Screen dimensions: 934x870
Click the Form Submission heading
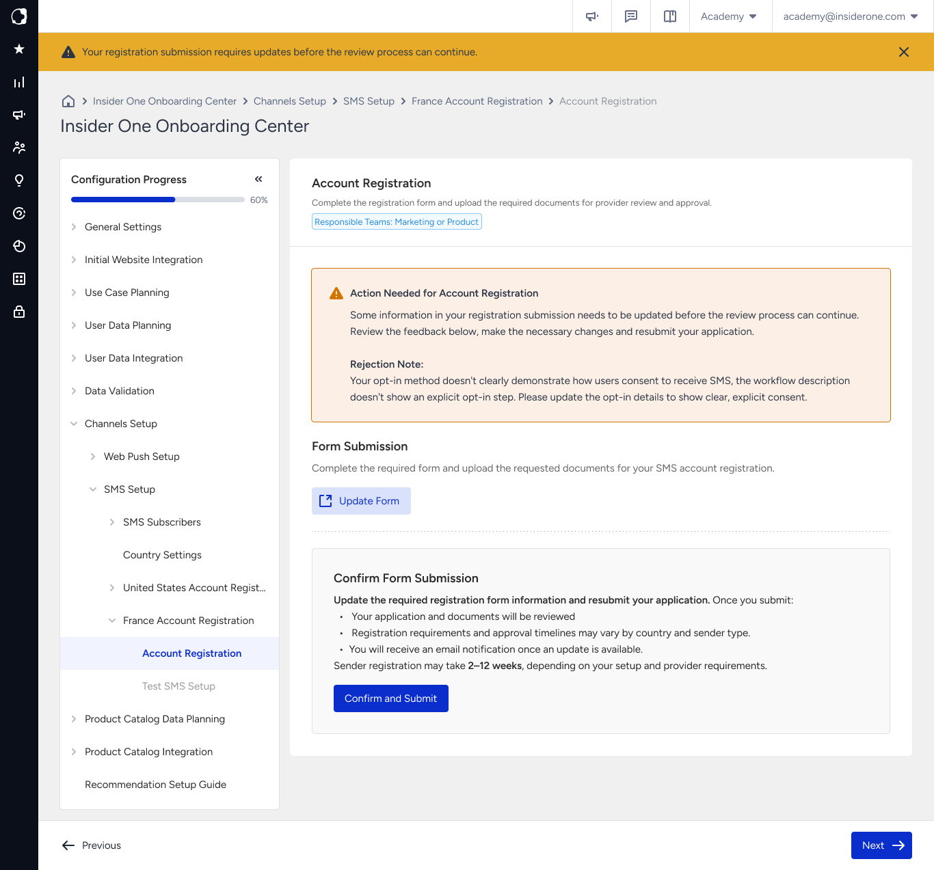click(x=360, y=446)
